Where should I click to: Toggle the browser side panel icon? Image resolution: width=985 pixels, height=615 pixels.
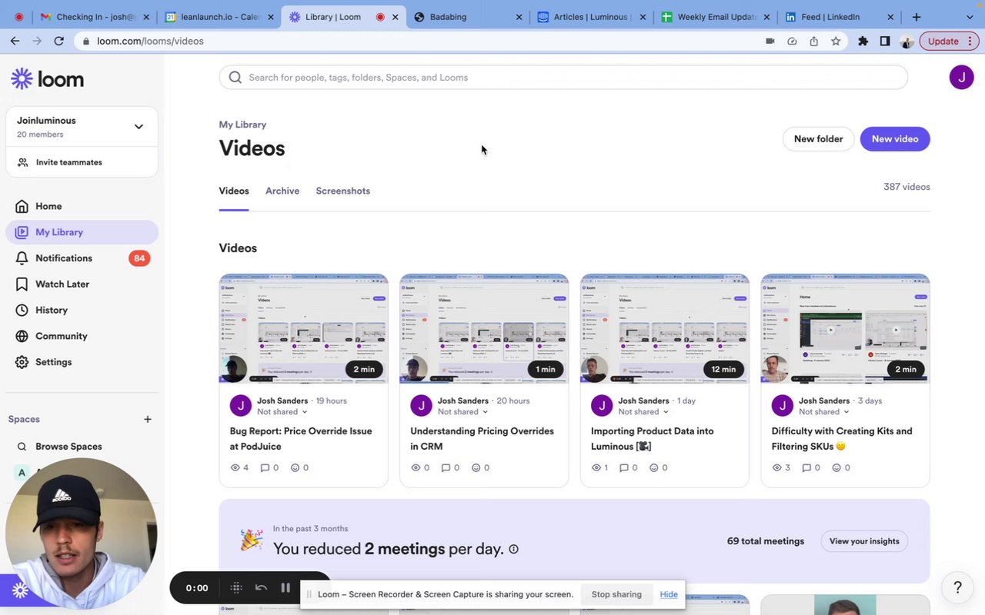click(884, 41)
